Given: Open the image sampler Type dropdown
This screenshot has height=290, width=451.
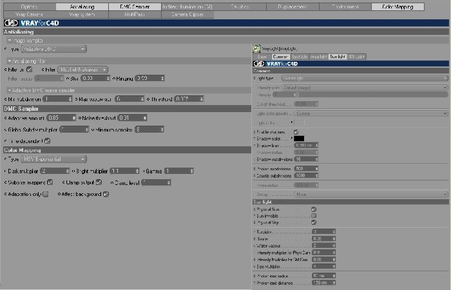Looking at the screenshot, I should click(53, 49).
